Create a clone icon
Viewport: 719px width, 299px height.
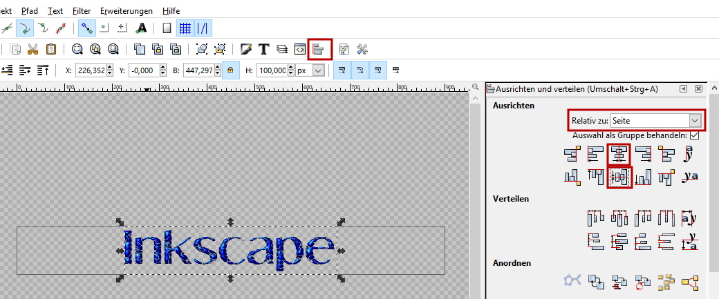(x=158, y=49)
